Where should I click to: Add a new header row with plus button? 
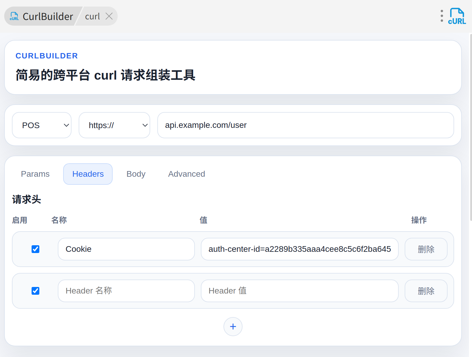[233, 327]
